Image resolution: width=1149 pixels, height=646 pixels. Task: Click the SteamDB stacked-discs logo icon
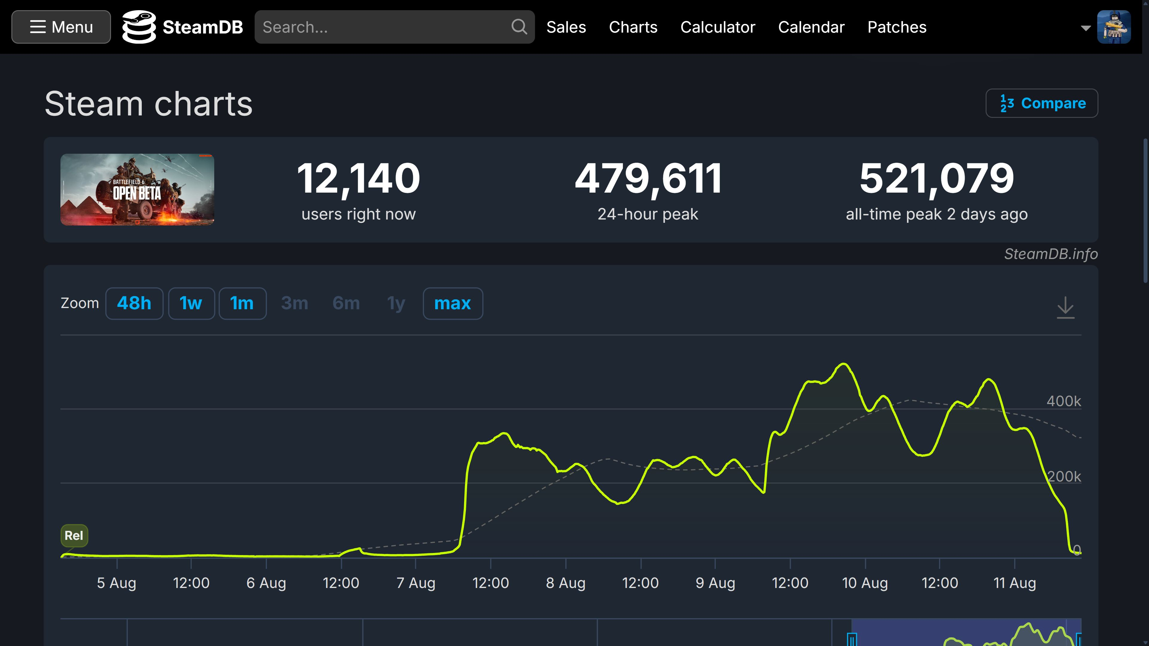[139, 27]
